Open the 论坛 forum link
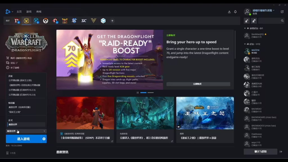The image size is (288, 162). coord(12,63)
